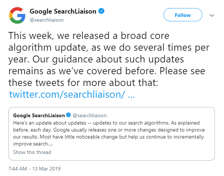Image resolution: width=224 pixels, height=176 pixels.
Task: Click the verified badge beside the header name
Action: tap(101, 11)
